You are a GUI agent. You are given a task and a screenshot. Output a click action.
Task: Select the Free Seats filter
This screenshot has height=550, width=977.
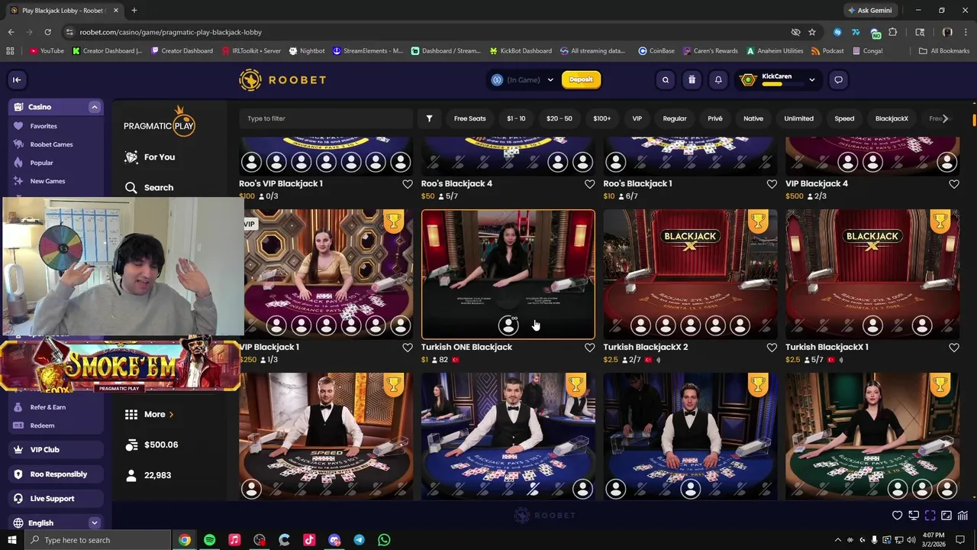click(x=469, y=118)
